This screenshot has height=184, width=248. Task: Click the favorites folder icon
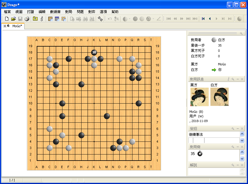(x=35, y=19)
